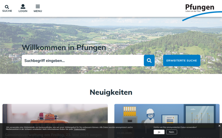
Task: Decline data usage with Nein
Action: [171, 132]
